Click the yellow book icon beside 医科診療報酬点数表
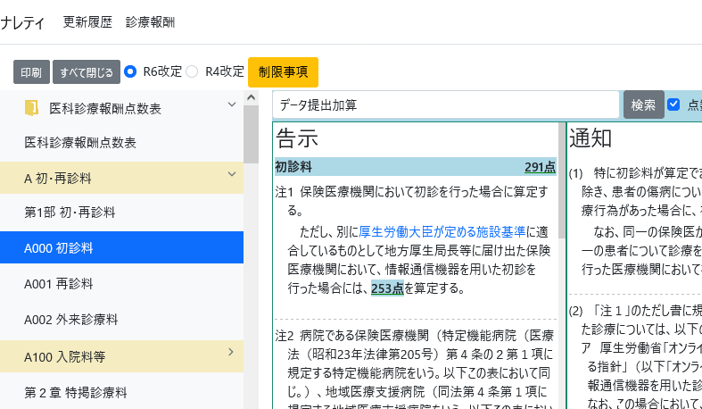This screenshot has width=702, height=409. [x=32, y=108]
